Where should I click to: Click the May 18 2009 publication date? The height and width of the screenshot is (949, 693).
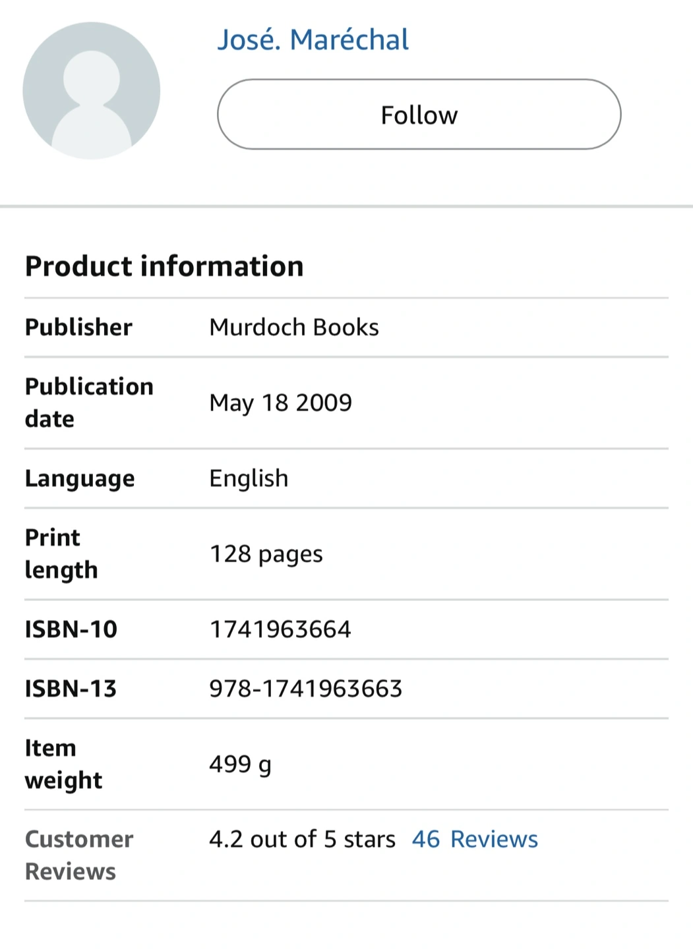(x=280, y=403)
